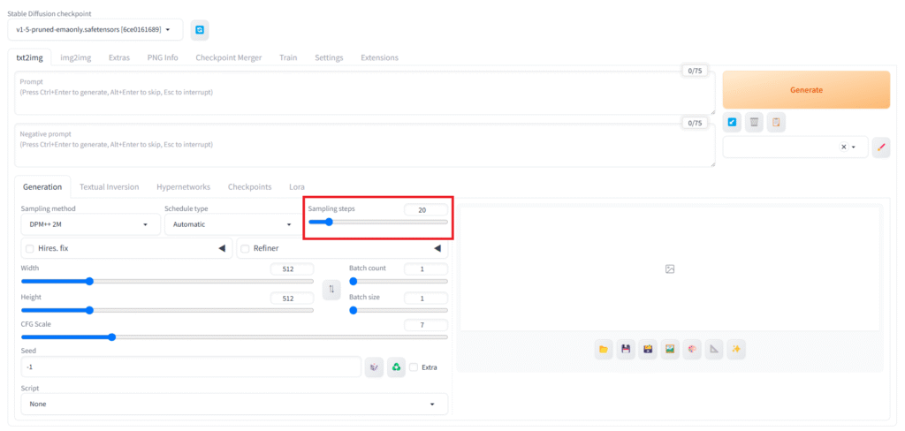Screen dimensions: 905x431
Task: Swap width and height with arrows icon
Action: click(x=331, y=289)
